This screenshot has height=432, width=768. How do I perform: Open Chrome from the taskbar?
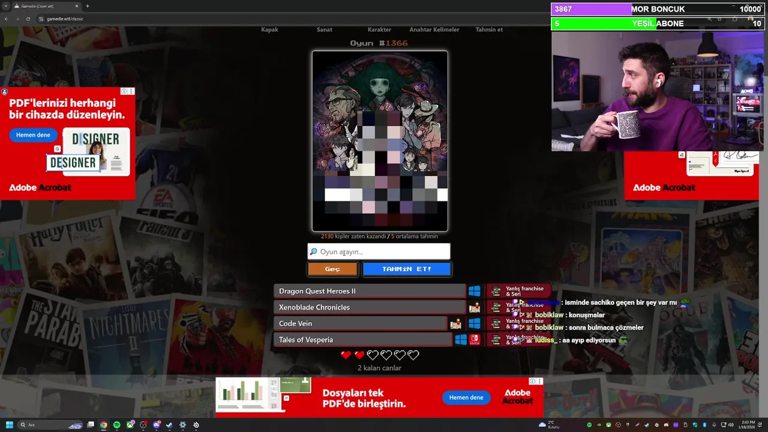tap(104, 425)
